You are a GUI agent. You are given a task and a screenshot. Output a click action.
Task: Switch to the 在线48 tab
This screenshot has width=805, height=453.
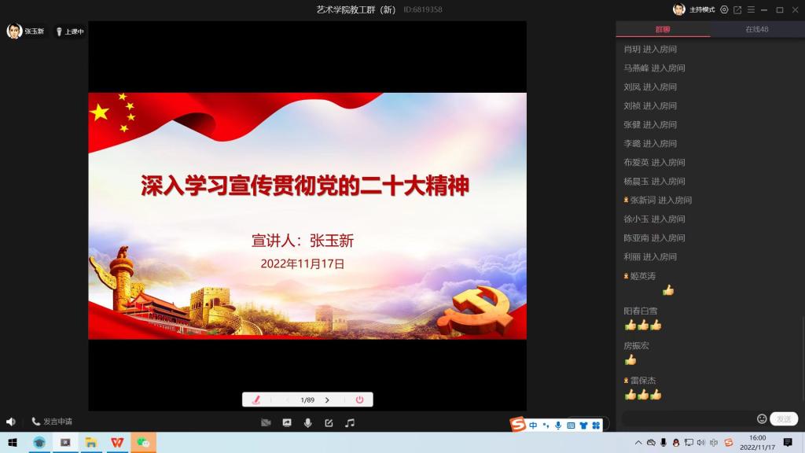click(756, 29)
